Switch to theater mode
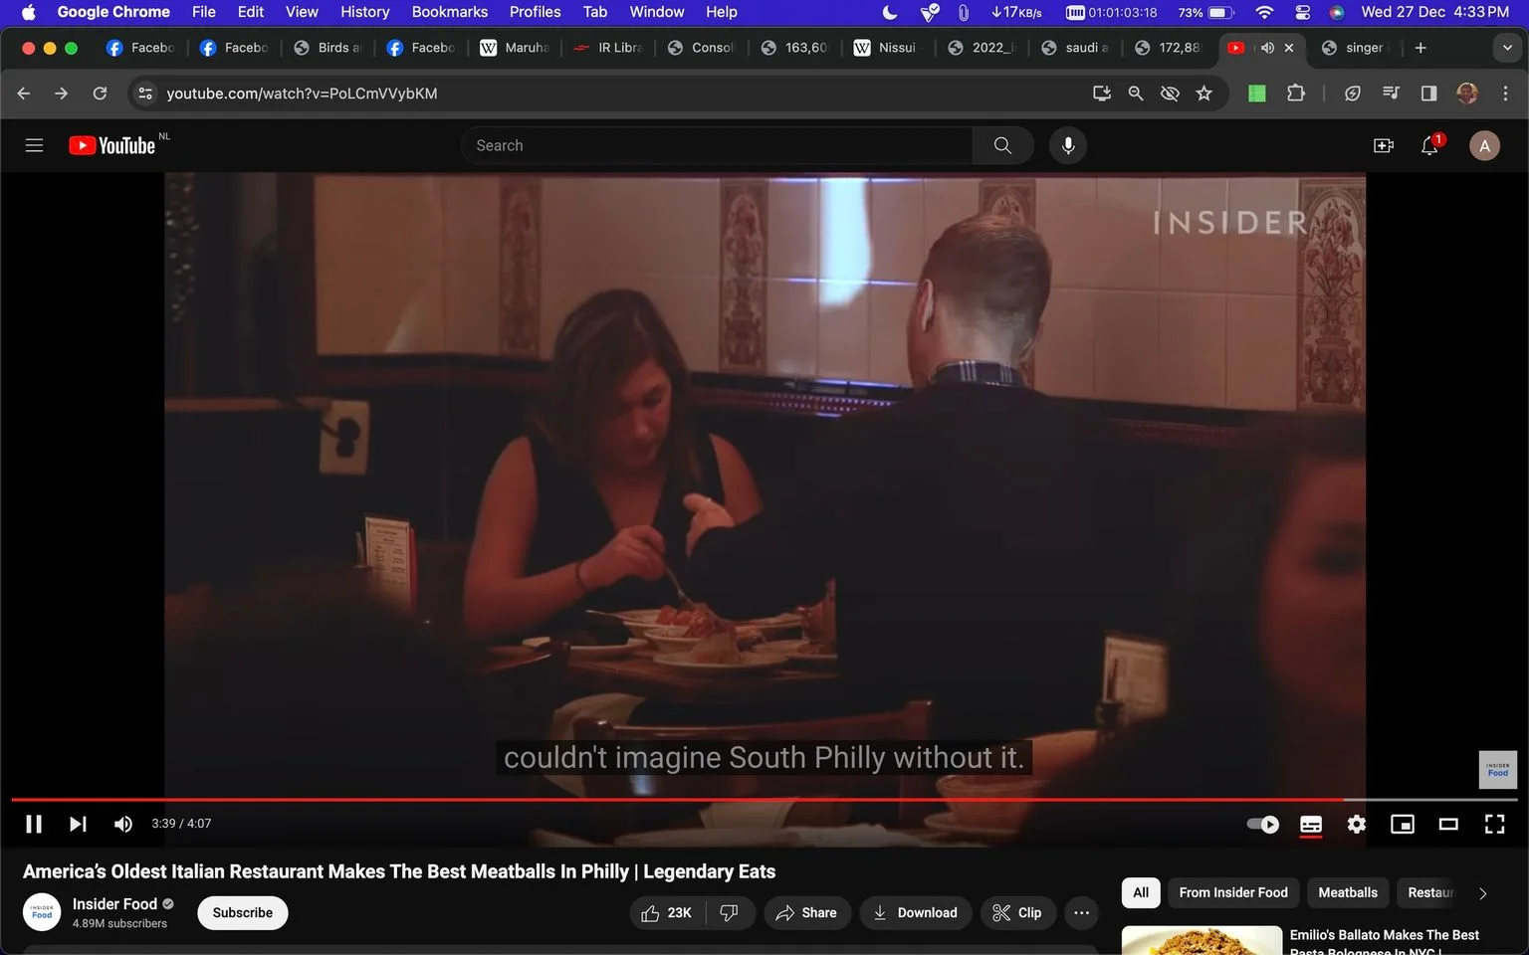 coord(1448,824)
